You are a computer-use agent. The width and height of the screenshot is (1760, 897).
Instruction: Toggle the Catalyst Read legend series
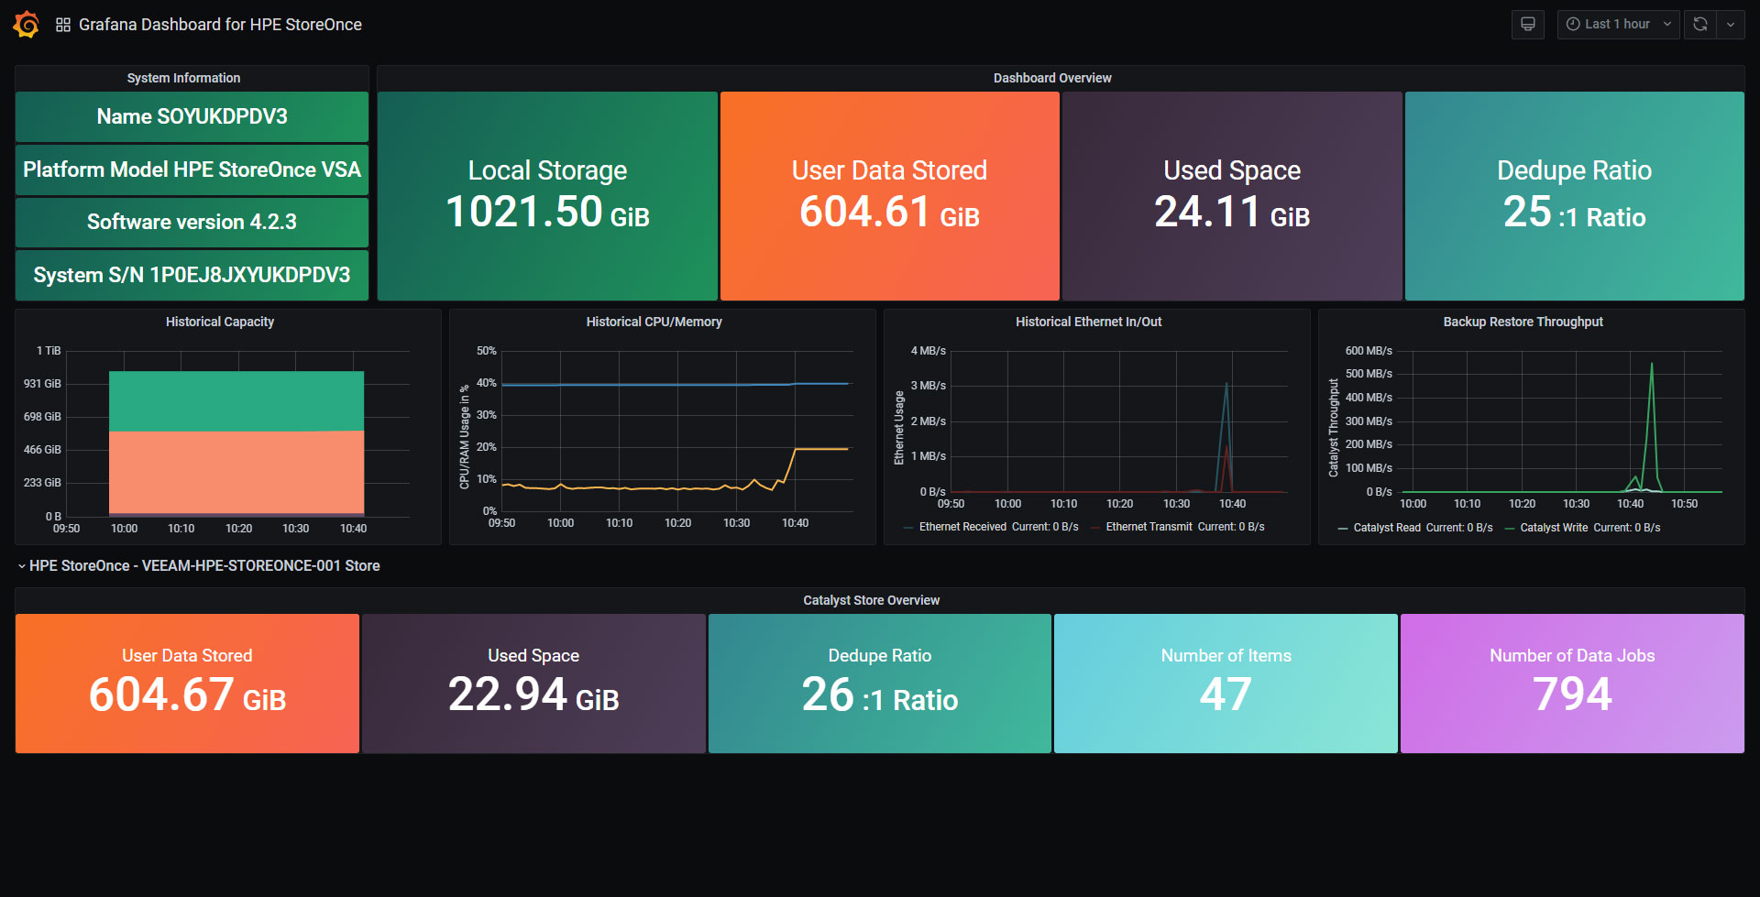(1387, 528)
